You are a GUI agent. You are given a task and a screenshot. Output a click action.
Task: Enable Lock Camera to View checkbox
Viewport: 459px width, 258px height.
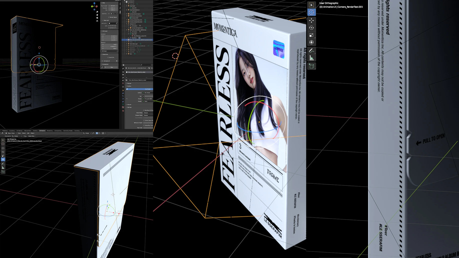[x=109, y=28]
